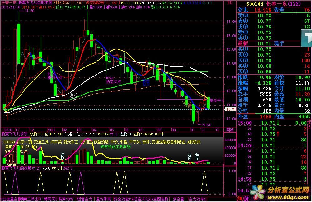
Task: Click the 委比 18.91% value
Action: click(263, 10)
